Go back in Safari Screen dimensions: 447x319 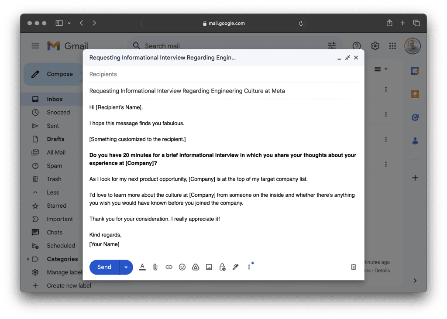point(82,23)
